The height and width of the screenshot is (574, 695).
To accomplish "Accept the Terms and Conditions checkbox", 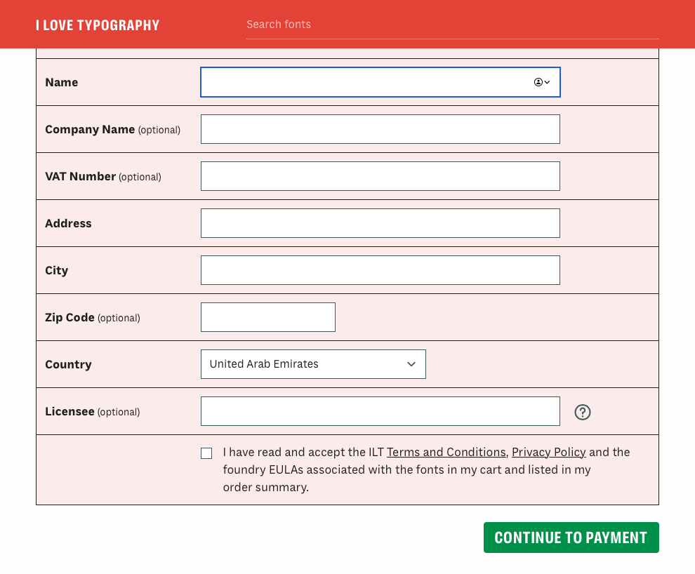I will 206,453.
